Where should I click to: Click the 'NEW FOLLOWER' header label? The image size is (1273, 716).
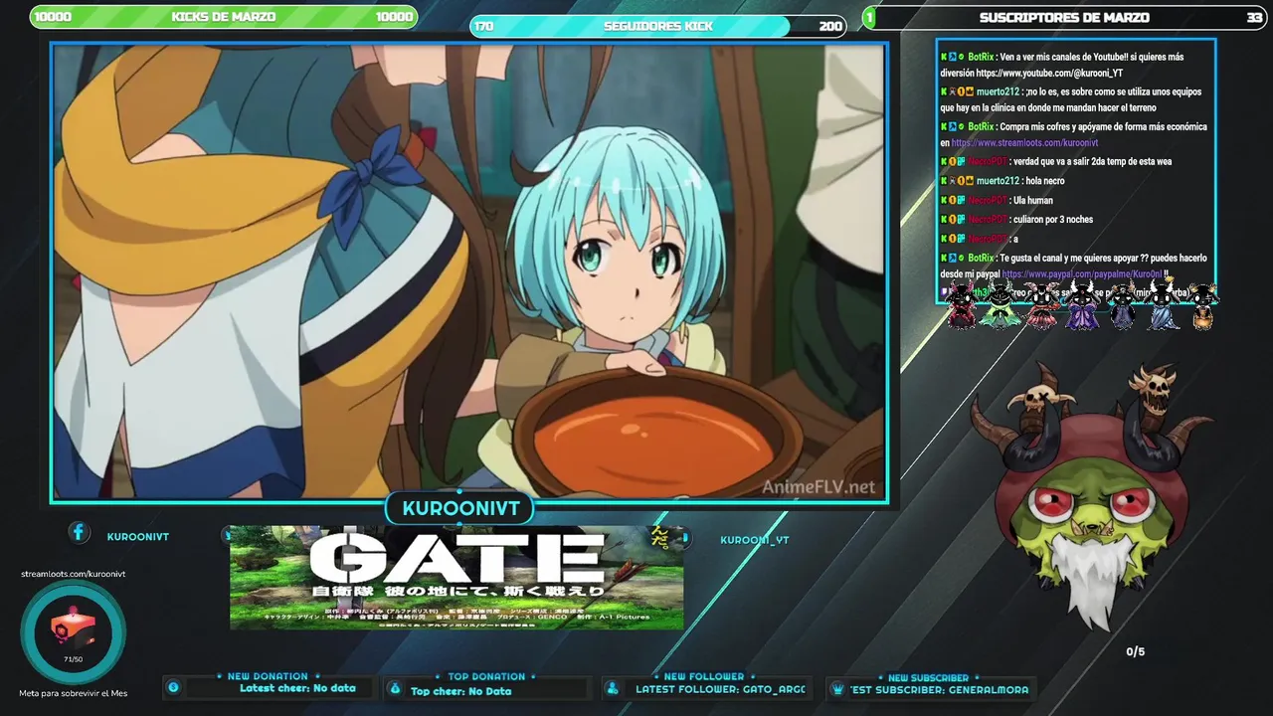(704, 676)
